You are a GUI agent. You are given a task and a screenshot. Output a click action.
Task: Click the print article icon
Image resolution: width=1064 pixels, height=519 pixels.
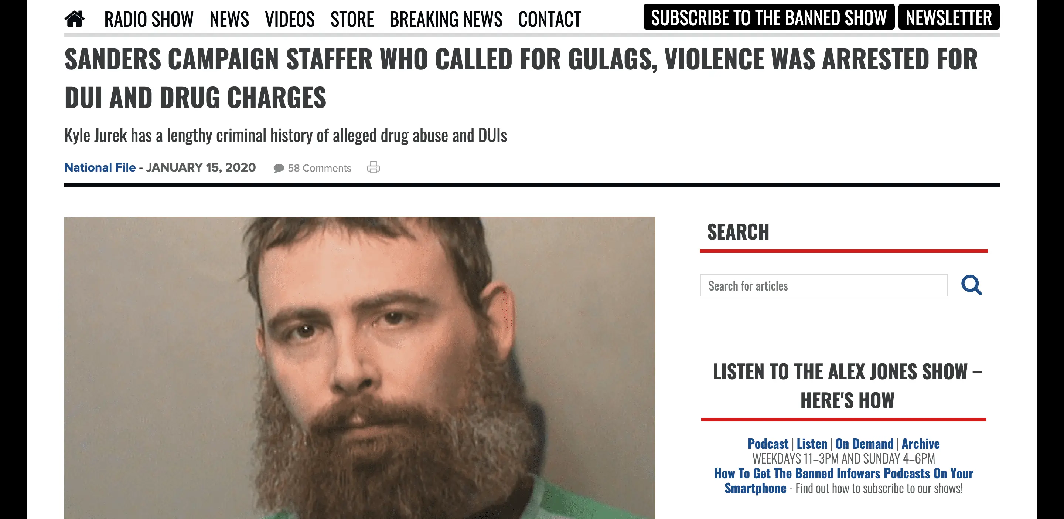coord(374,167)
